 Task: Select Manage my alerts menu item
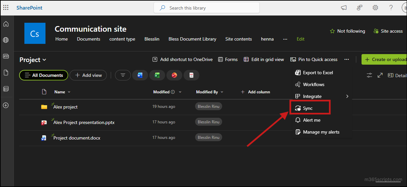322,132
